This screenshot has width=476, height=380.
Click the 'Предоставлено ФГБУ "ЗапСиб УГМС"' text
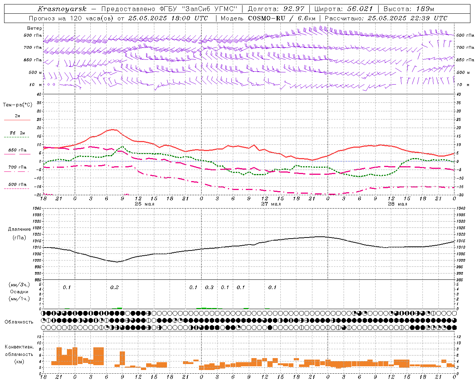tap(169, 9)
